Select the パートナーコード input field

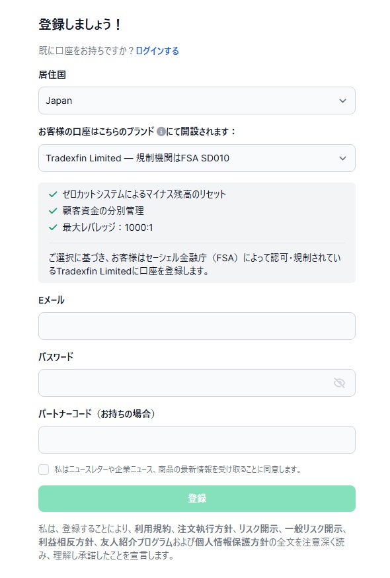point(195,440)
